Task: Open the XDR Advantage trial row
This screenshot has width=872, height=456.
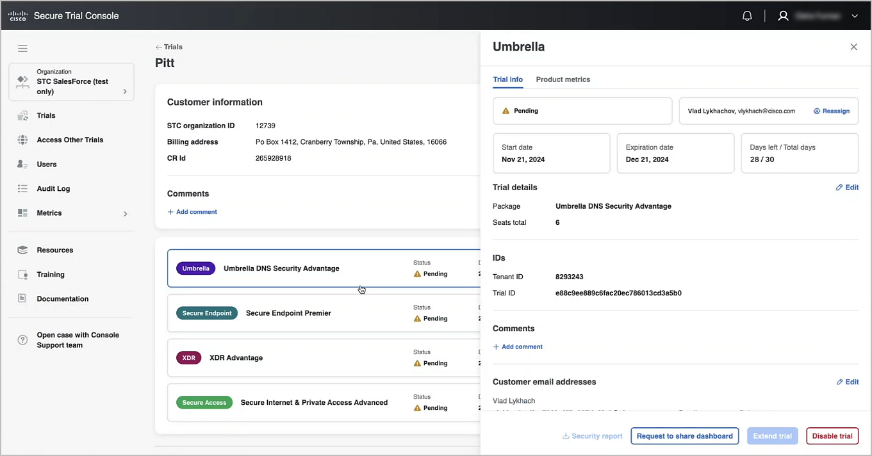Action: tap(324, 358)
